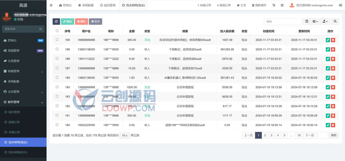Delete record 185 with the red trash icon
Image resolution: width=345 pixels, height=161 pixels.
tap(333, 78)
